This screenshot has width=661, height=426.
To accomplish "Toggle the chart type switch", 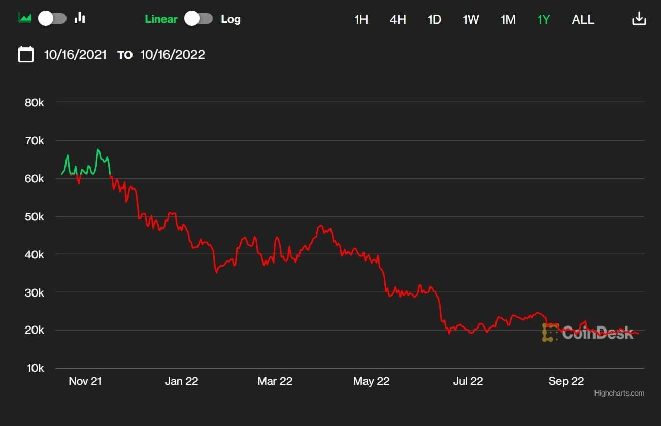I will pyautogui.click(x=52, y=19).
